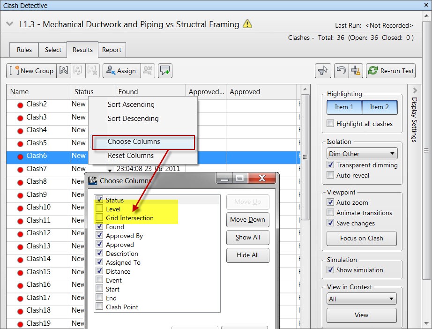Click the New Group button
Image resolution: width=432 pixels, height=329 pixels.
click(31, 71)
